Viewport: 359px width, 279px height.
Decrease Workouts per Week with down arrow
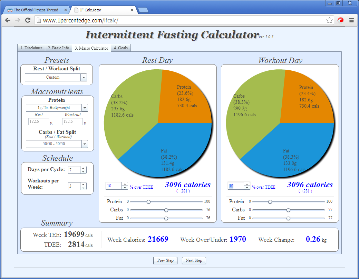pyautogui.click(x=83, y=188)
